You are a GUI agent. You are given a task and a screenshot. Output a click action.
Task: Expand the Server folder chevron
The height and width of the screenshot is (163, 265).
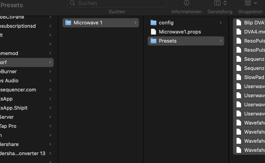[x=50, y=117]
